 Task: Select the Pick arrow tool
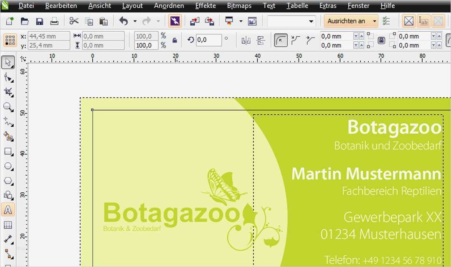pyautogui.click(x=8, y=62)
